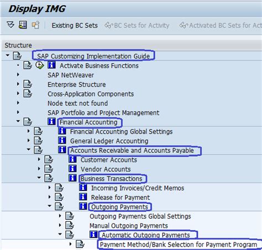Open the info icon beside General Ledger Accounting
The width and height of the screenshot is (262, 250).
(62, 140)
